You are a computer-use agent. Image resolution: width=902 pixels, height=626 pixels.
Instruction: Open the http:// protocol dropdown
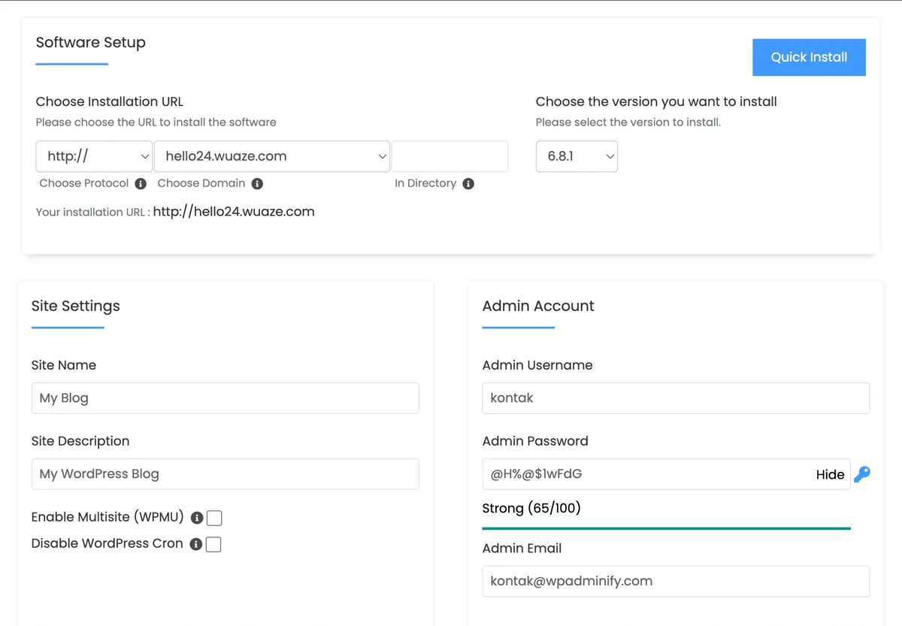[x=94, y=156]
